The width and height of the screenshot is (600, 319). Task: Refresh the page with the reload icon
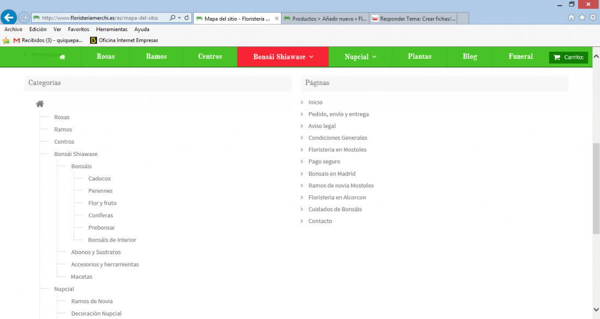click(187, 17)
